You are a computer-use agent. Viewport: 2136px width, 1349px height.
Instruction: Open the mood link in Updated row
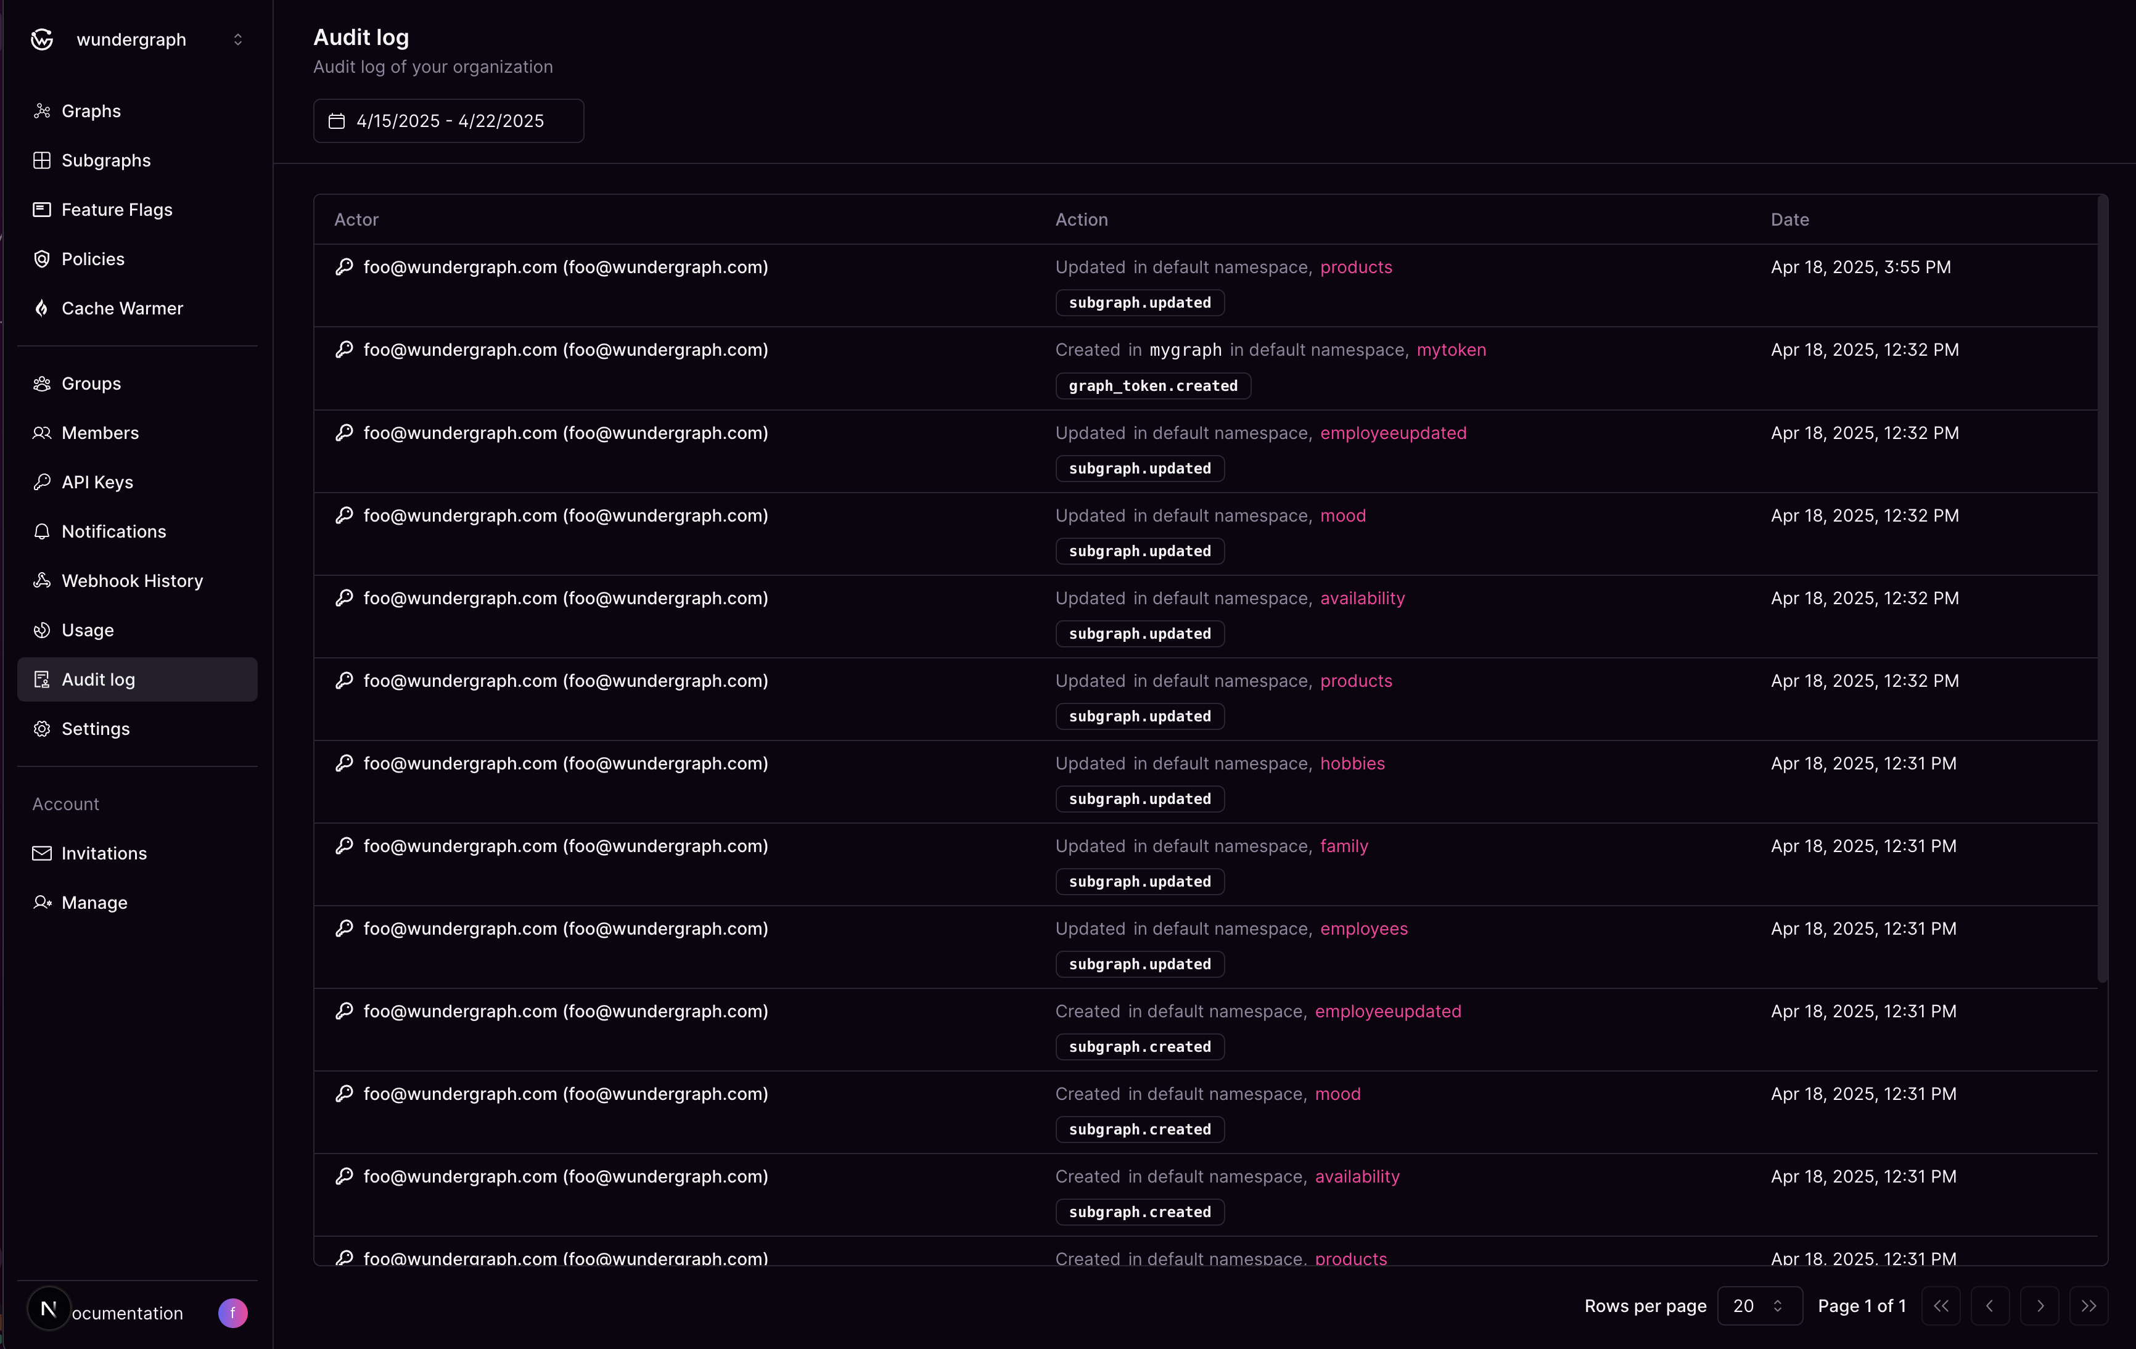1342,515
